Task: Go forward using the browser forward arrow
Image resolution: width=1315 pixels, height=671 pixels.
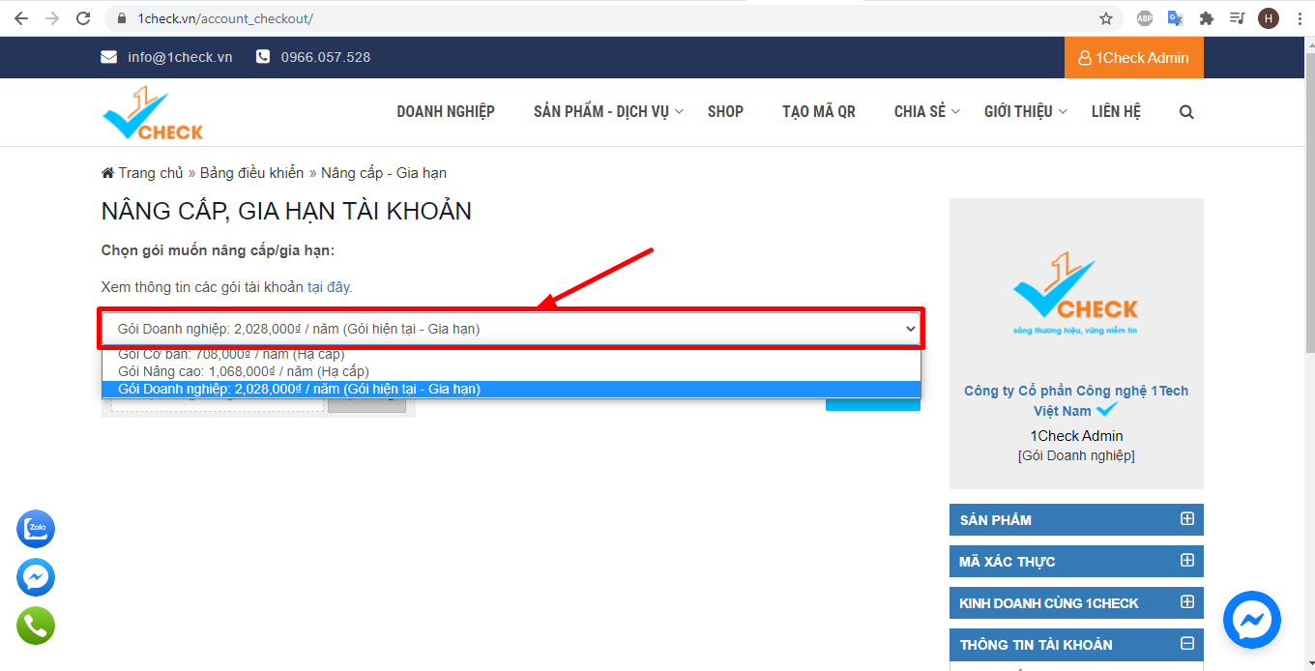Action: 52,18
